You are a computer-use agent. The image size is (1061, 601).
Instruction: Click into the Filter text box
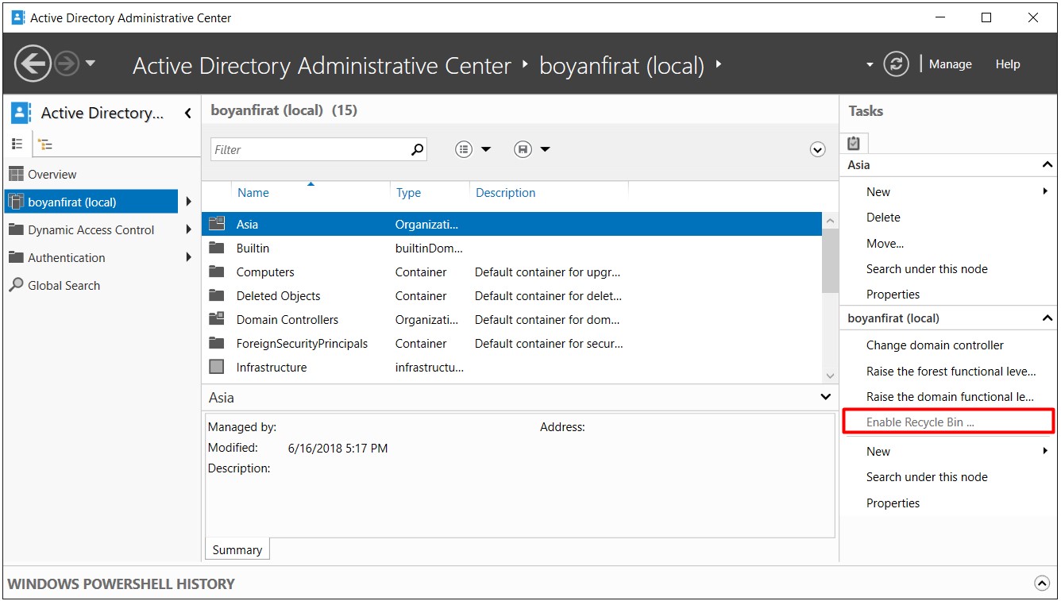(310, 149)
